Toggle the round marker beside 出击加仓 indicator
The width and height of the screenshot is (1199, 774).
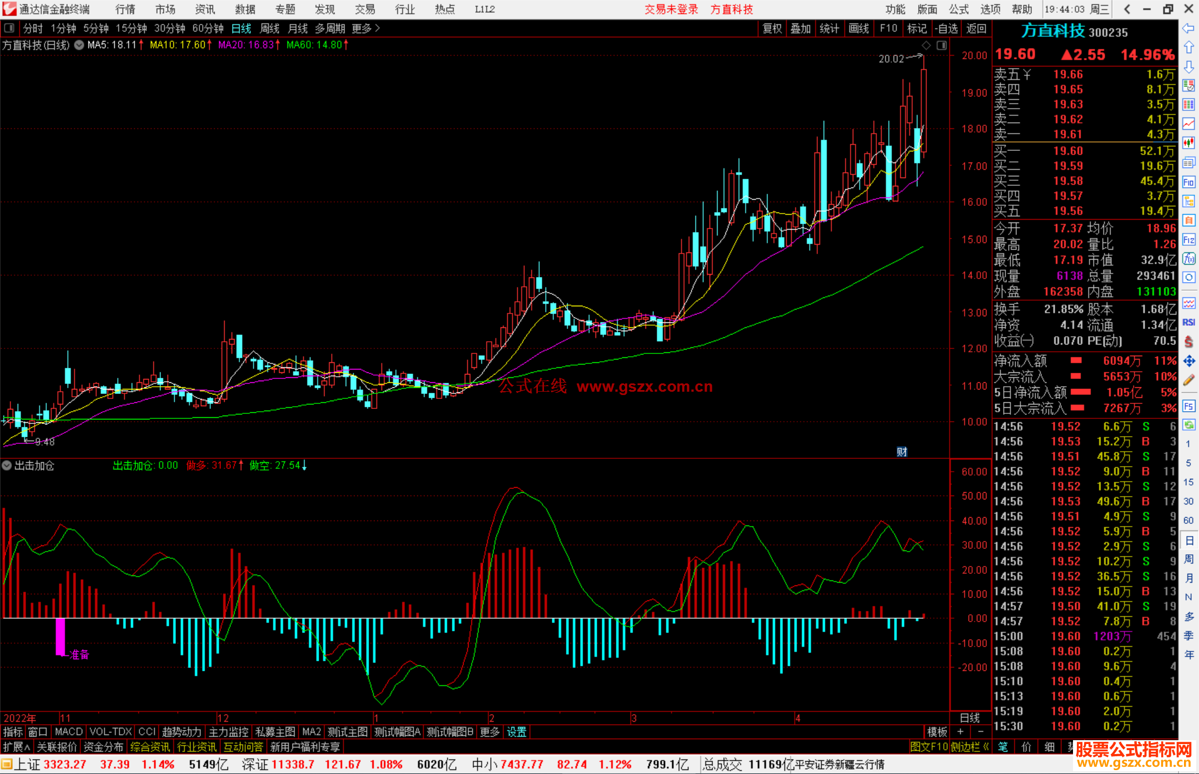click(x=7, y=466)
